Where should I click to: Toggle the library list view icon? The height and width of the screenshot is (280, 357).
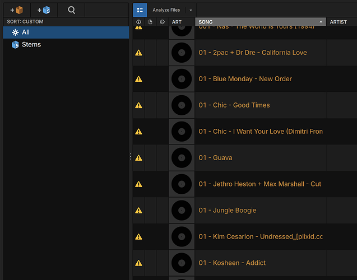tap(140, 10)
